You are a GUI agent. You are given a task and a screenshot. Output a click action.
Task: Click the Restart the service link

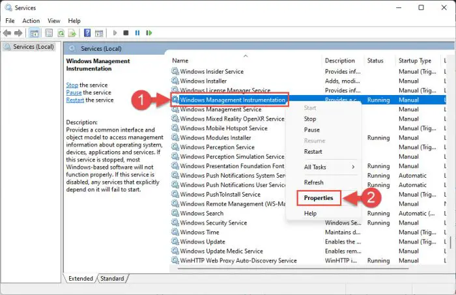click(75, 100)
